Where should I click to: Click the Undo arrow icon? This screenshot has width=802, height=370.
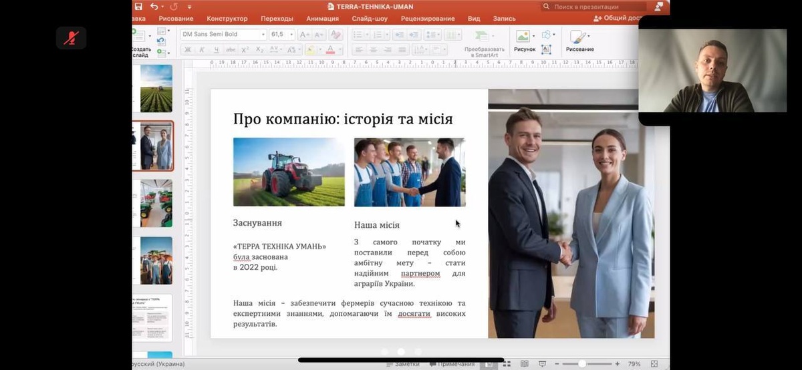click(x=154, y=6)
